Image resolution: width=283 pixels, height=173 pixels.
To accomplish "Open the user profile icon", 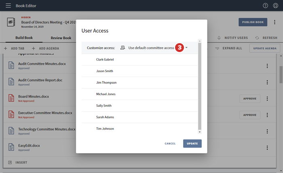I will point(275,6).
